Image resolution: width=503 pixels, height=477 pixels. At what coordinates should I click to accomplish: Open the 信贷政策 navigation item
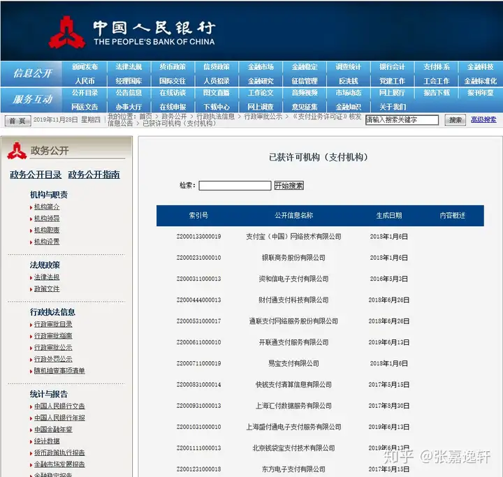[217, 67]
